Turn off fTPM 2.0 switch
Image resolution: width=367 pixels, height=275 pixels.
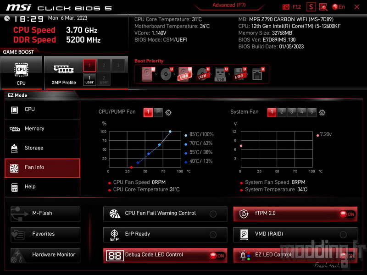click(x=347, y=214)
